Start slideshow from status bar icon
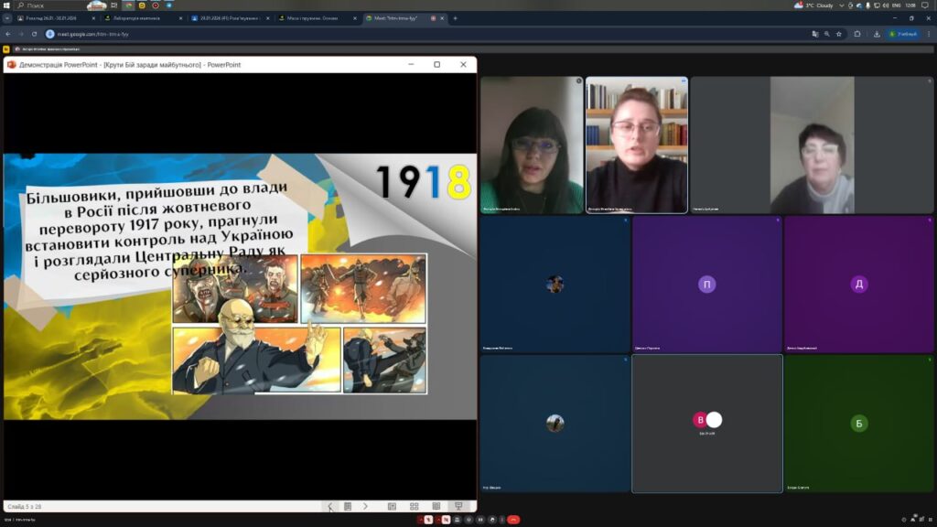Image resolution: width=937 pixels, height=527 pixels. [x=458, y=506]
